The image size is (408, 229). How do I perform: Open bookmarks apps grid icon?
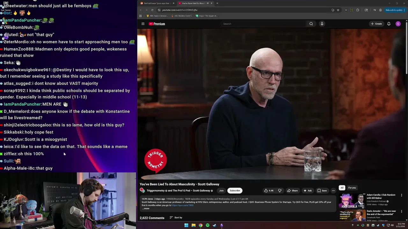pyautogui.click(x=141, y=16)
